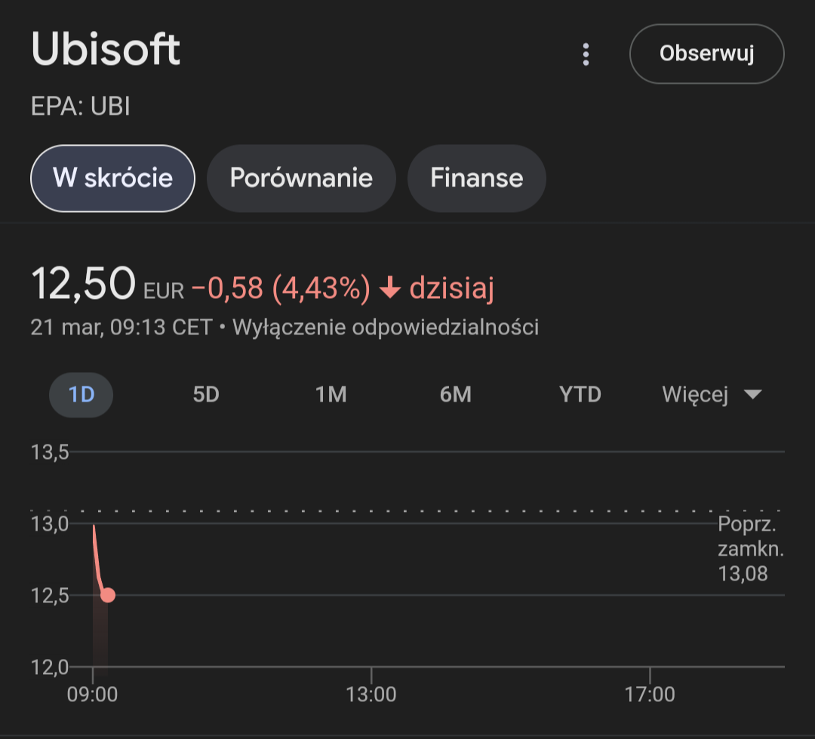Open the Wyłączenie odpowiedzialności disclaimer link

(386, 328)
